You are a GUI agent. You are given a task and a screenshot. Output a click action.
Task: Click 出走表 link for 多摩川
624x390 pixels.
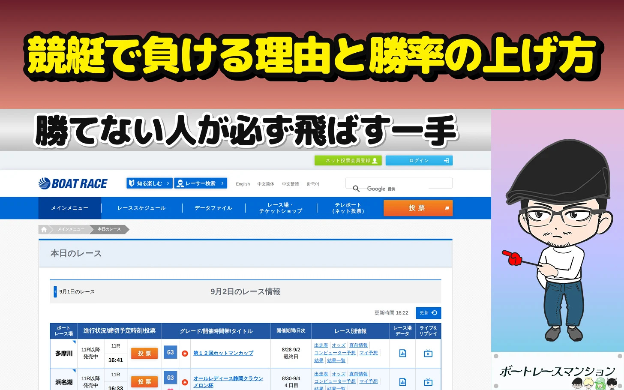[321, 345]
